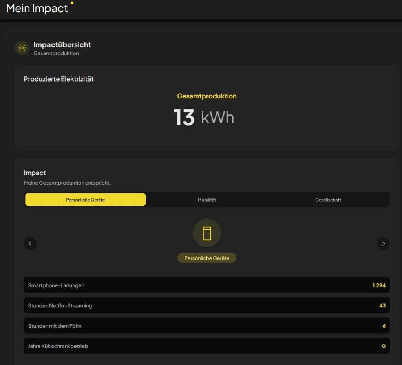Go to next impact category arrow
The width and height of the screenshot is (402, 365).
(x=383, y=243)
